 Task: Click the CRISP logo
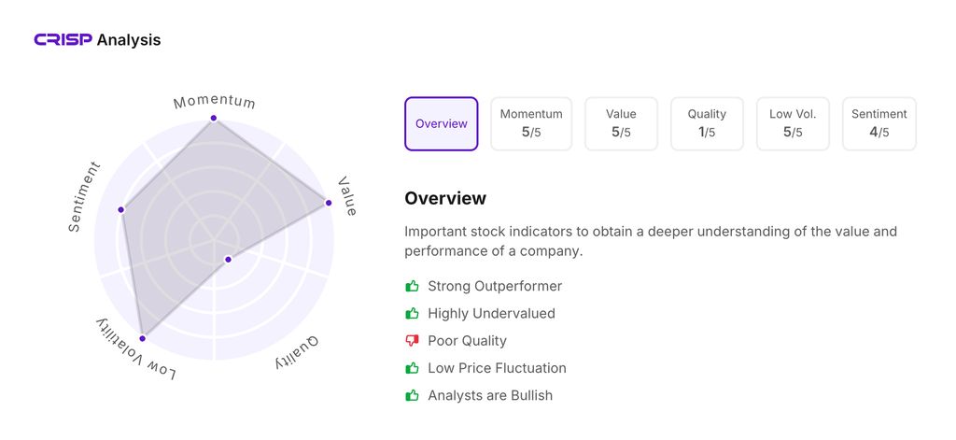tap(63, 40)
